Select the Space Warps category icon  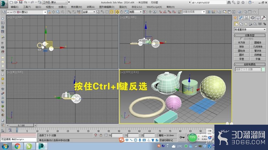point(260,24)
